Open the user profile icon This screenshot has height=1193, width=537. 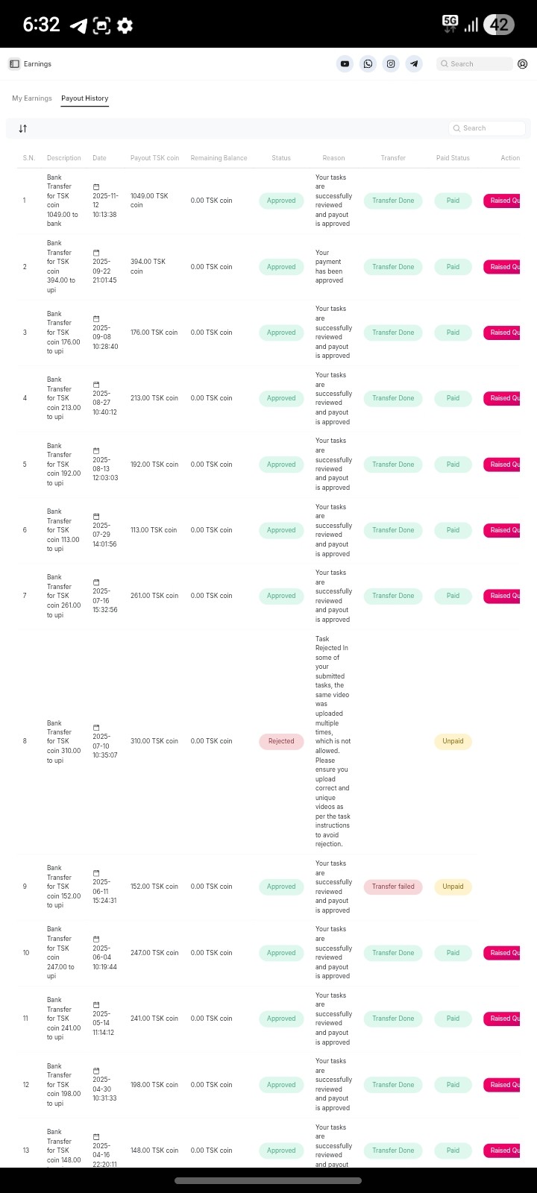[x=522, y=64]
